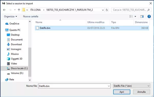Navigate to ITA LONA folder in path
The width and height of the screenshot is (154, 97).
pyautogui.click(x=35, y=10)
